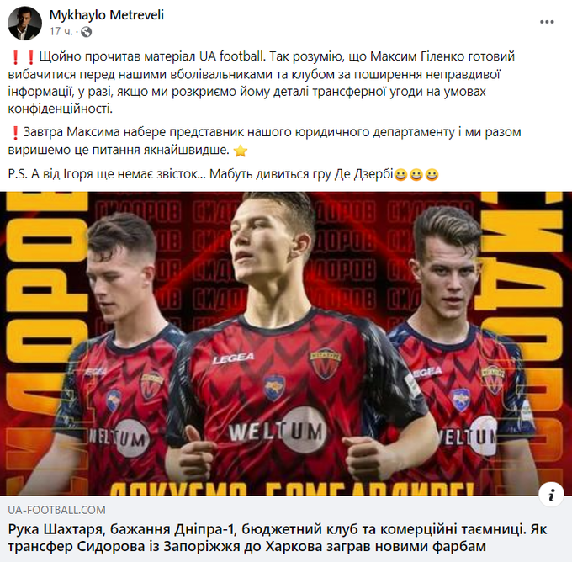Open the "Рука Шахтаря" article headline
This screenshot has height=562, width=572.
278,538
